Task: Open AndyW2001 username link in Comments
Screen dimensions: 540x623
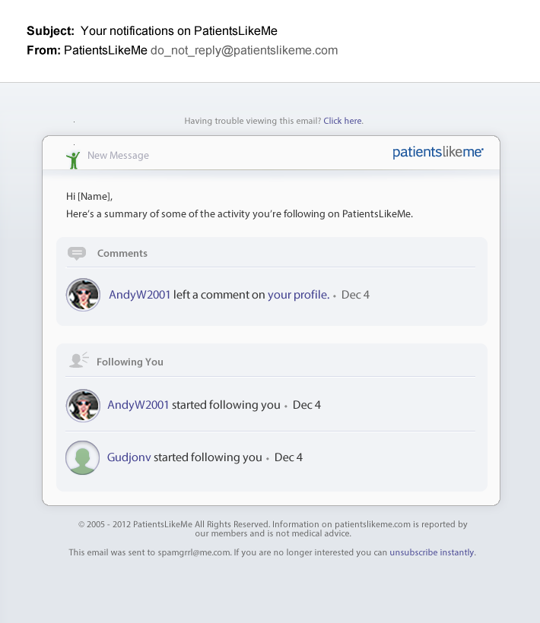Action: 140,295
